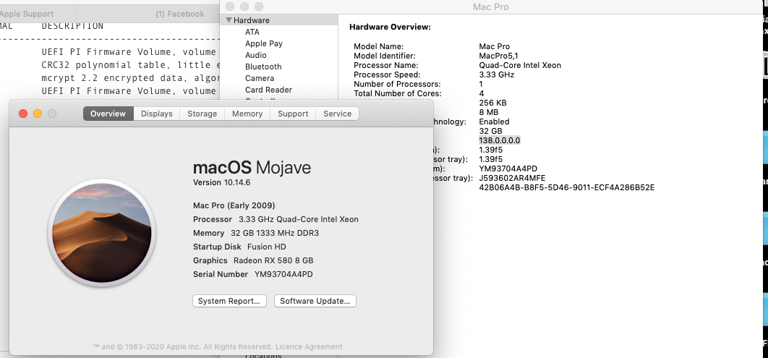
Task: Click the Software Update button
Action: pyautogui.click(x=315, y=301)
